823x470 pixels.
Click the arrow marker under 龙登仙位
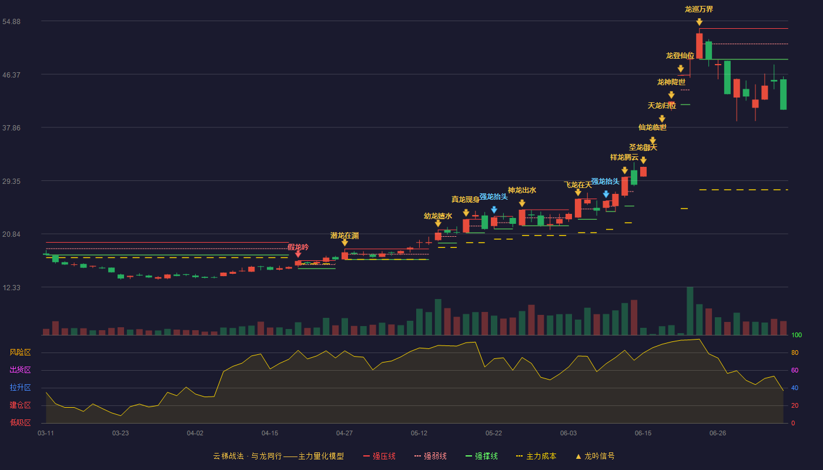click(x=681, y=69)
